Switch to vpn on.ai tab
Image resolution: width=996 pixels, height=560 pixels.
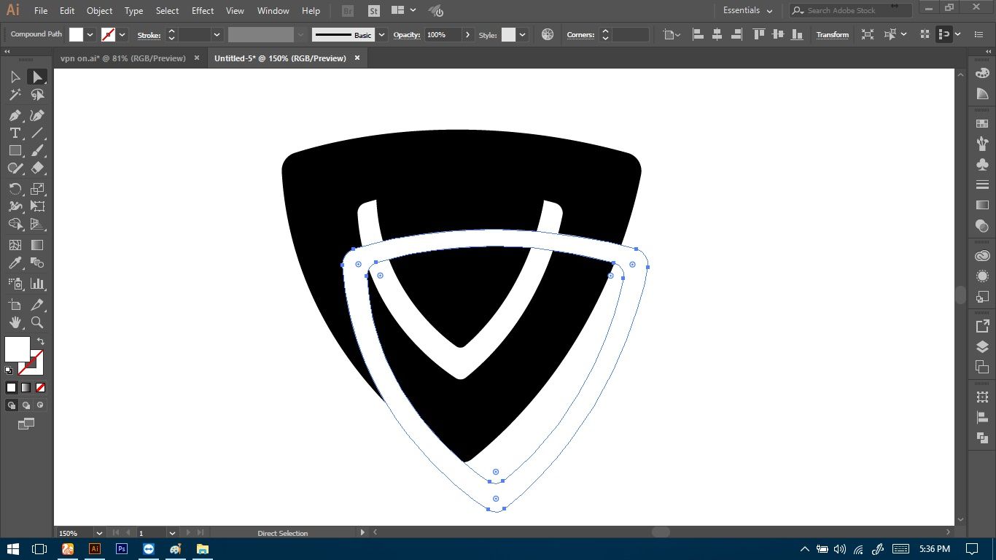122,58
